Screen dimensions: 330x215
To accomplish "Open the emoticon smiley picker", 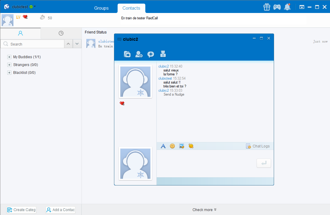I will click(x=172, y=146).
